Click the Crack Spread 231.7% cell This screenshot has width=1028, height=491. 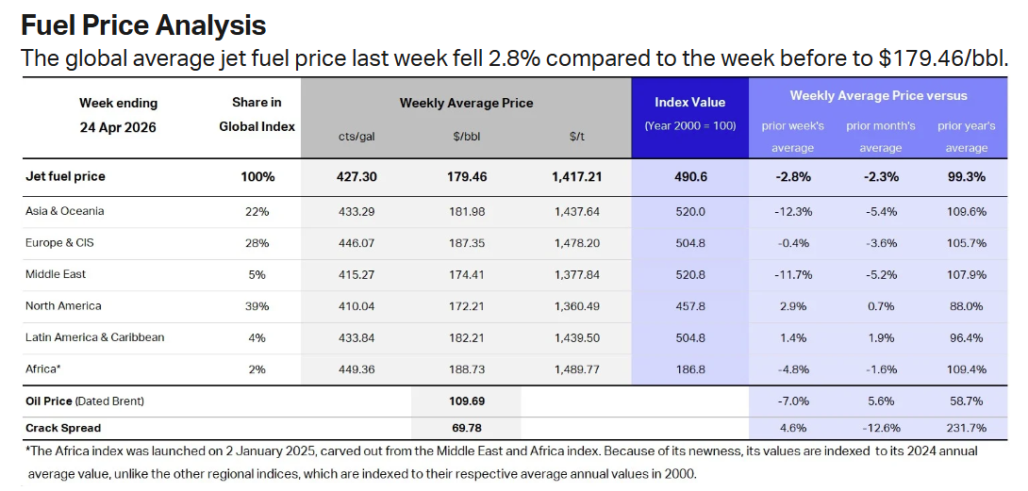(x=966, y=428)
